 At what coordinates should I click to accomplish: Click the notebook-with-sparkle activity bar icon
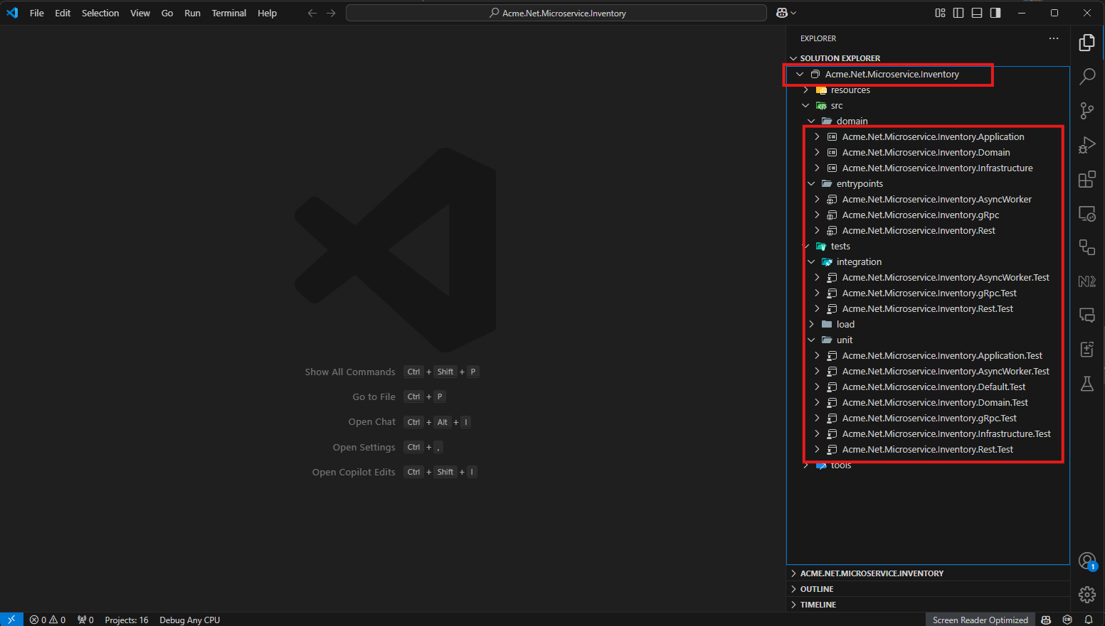[x=1087, y=349]
